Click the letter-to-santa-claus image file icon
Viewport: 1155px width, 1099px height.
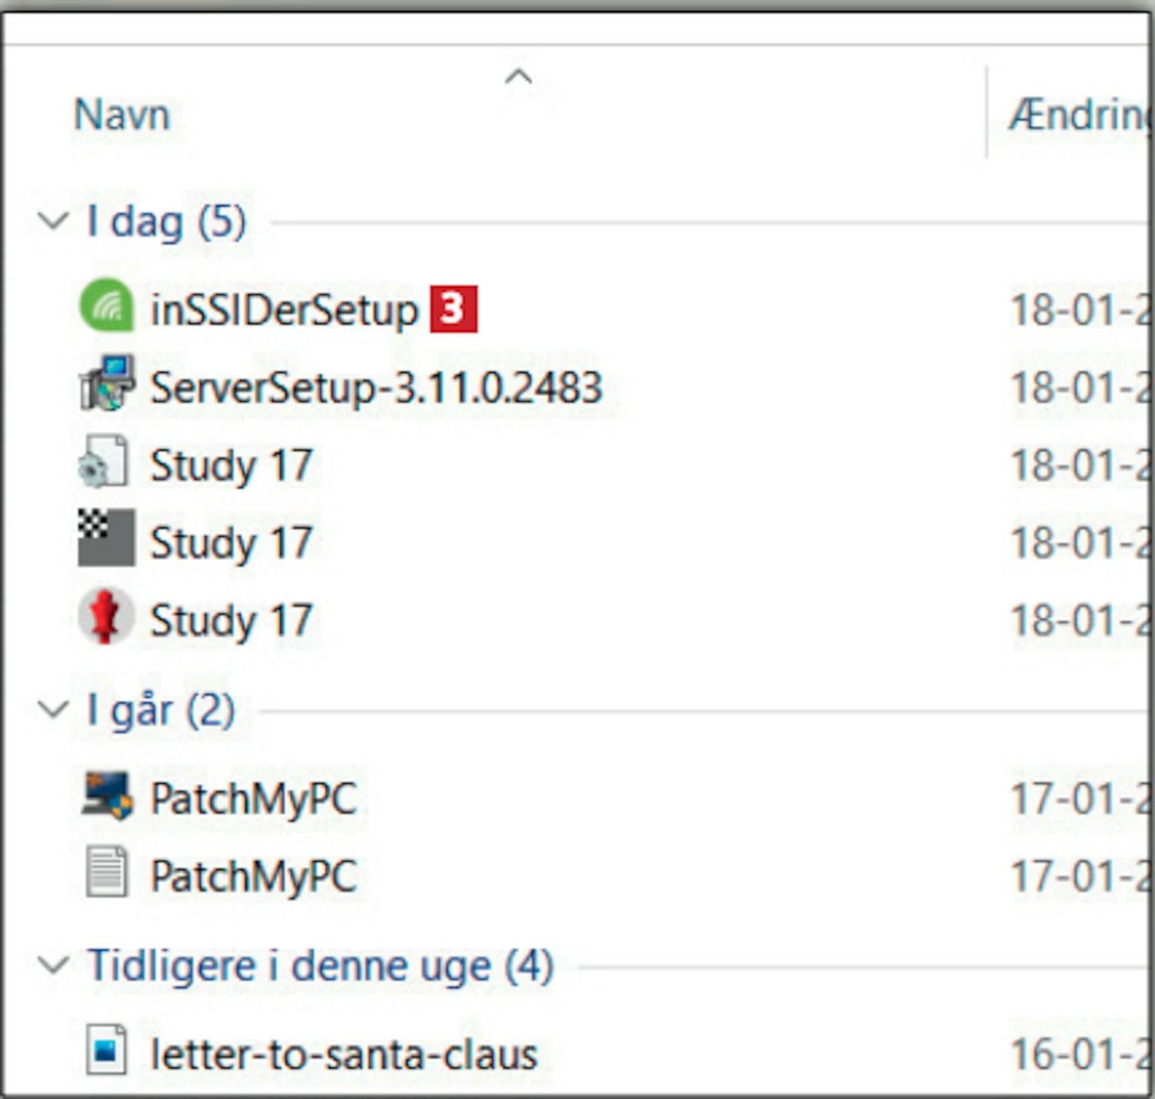(106, 1050)
